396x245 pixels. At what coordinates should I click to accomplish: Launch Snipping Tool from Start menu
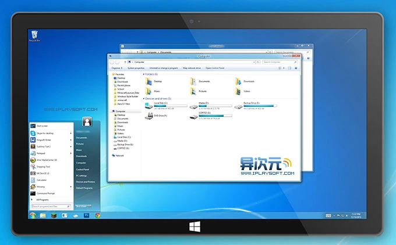pyautogui.click(x=51, y=167)
